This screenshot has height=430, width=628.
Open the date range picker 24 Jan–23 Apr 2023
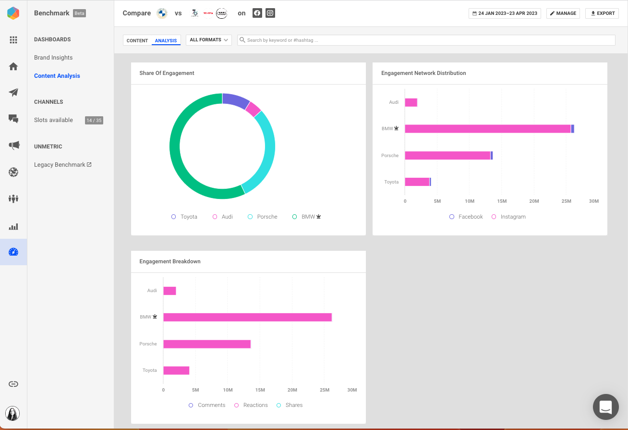click(x=505, y=13)
